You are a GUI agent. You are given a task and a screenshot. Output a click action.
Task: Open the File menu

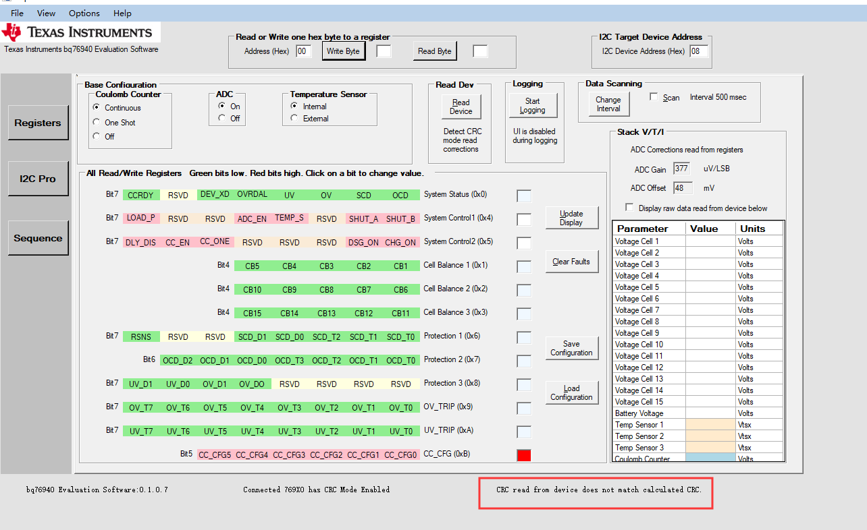pos(17,13)
